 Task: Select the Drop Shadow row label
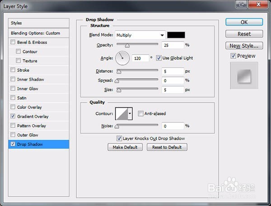pos(30,144)
